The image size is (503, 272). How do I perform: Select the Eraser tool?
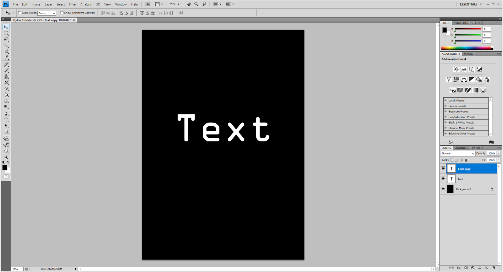(x=6, y=89)
